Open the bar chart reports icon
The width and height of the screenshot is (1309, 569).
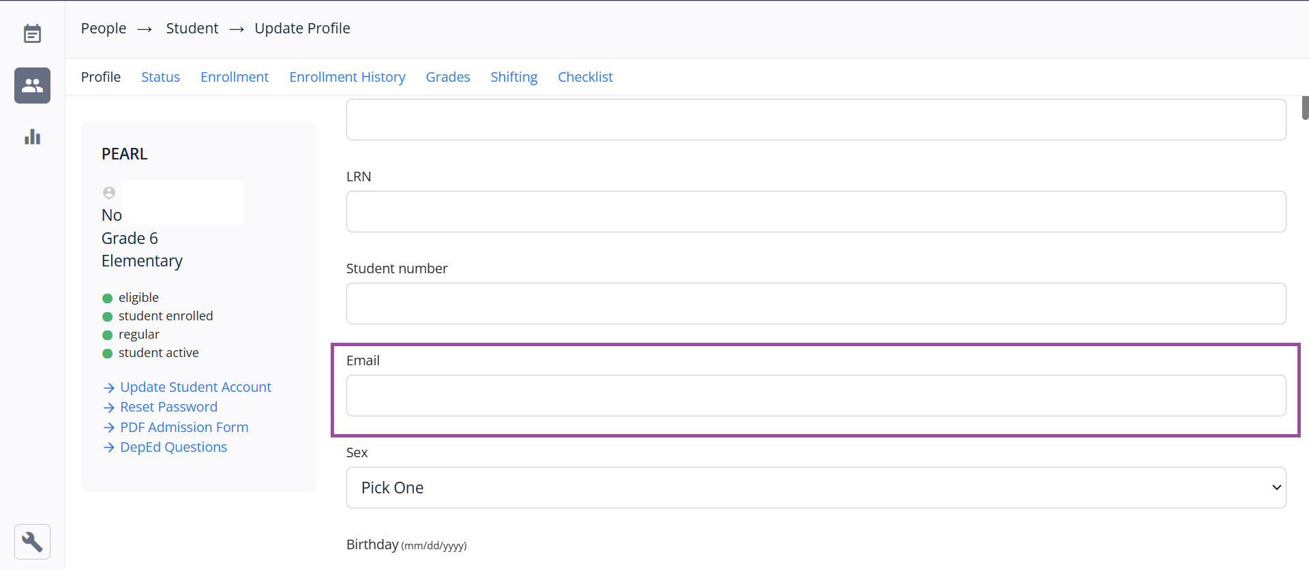point(32,137)
